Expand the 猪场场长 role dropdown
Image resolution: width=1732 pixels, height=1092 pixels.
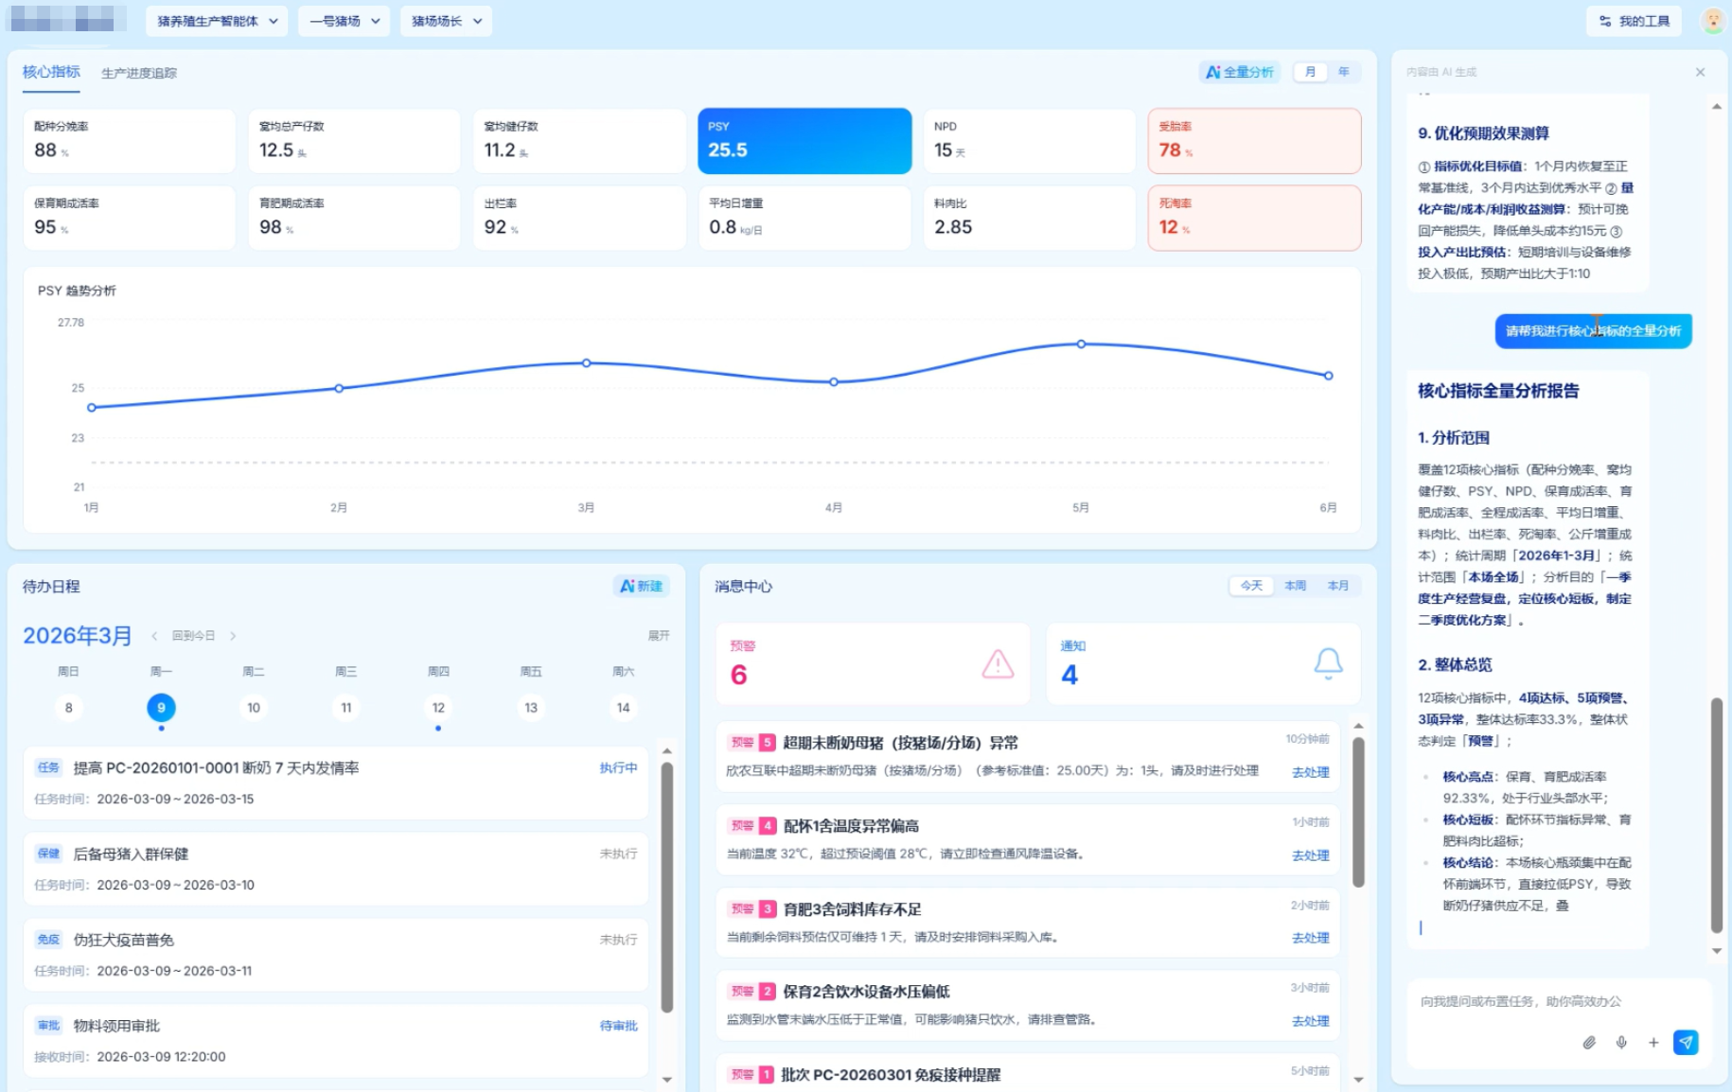pos(446,21)
